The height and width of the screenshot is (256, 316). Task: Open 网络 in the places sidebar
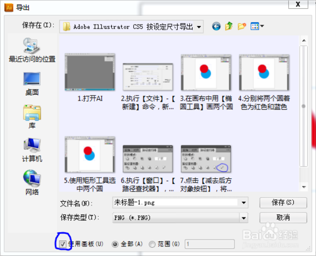pos(32,183)
